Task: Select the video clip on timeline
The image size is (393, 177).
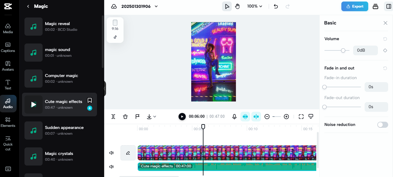Action: [x=227, y=153]
